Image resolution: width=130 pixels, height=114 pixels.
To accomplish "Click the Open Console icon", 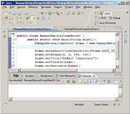I will [117, 81].
